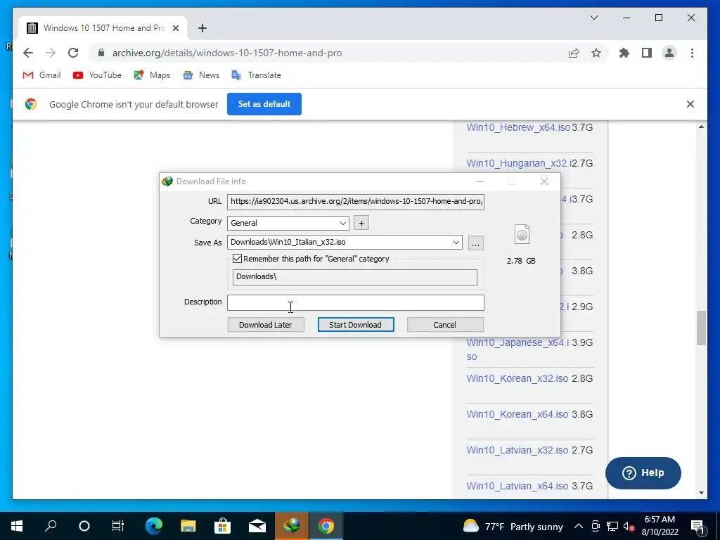The image size is (720, 540).
Task: Open the Category General dropdown
Action: coord(288,223)
